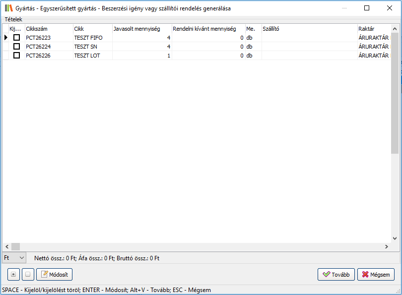Select Rendelni kívánt mennyiség cell for TESZT FIFO
Screen dimensions: 402x295
[x=208, y=38]
